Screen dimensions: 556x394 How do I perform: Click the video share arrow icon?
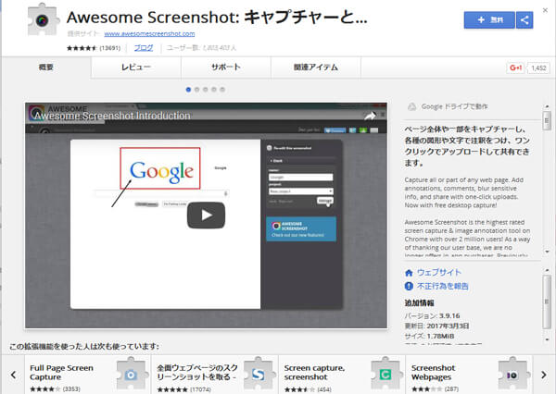[369, 116]
